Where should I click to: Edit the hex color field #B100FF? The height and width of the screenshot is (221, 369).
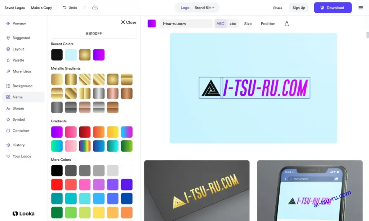93,34
